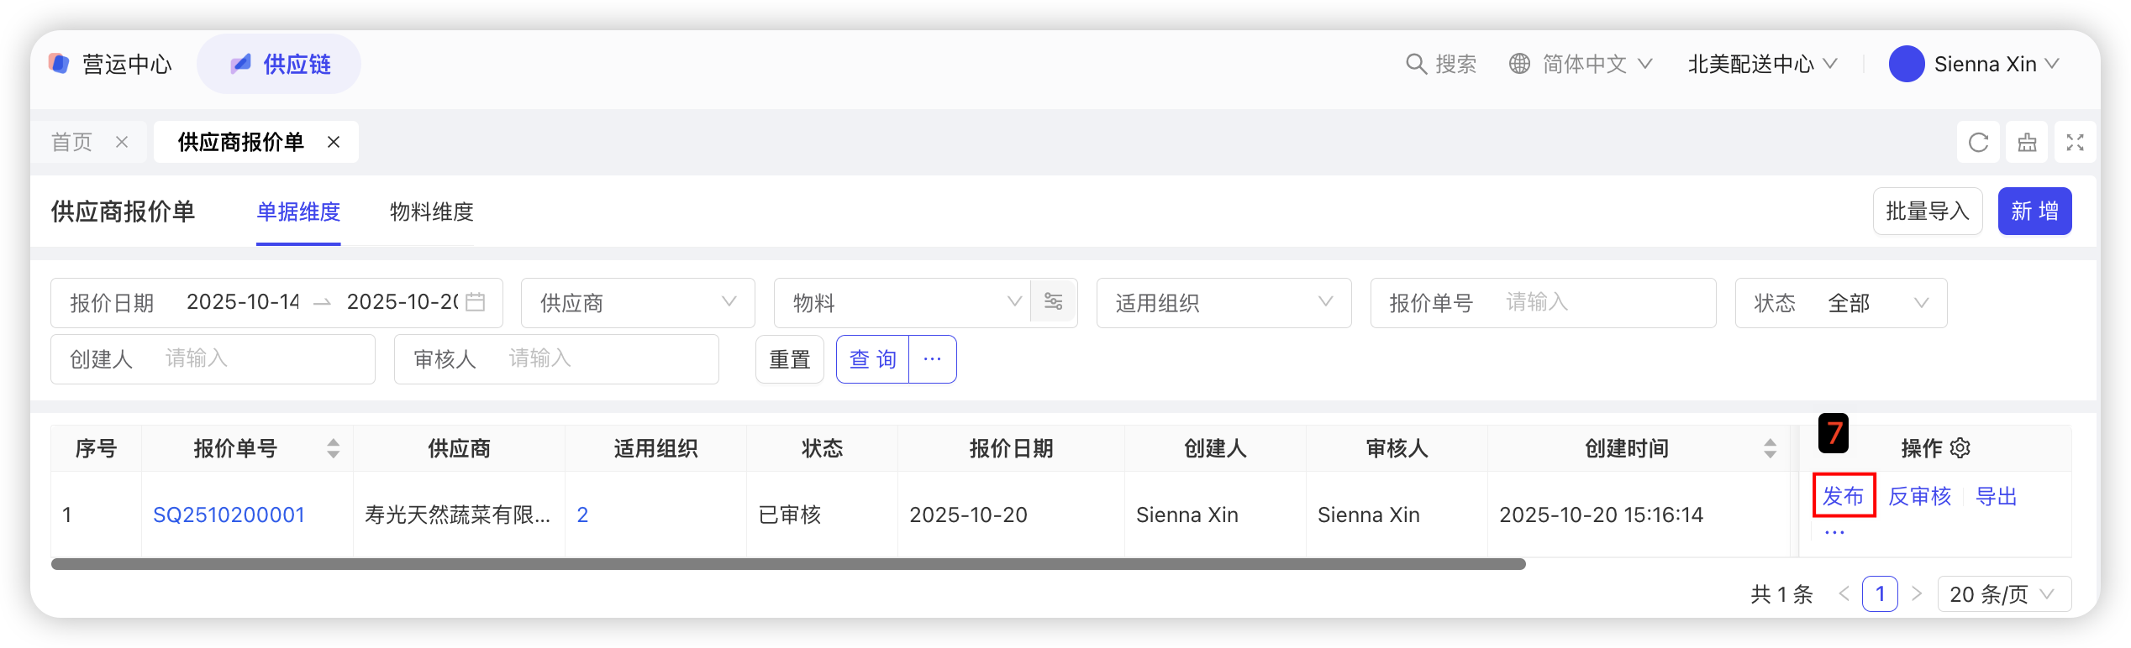Click the 发布 action link

coord(1843,496)
